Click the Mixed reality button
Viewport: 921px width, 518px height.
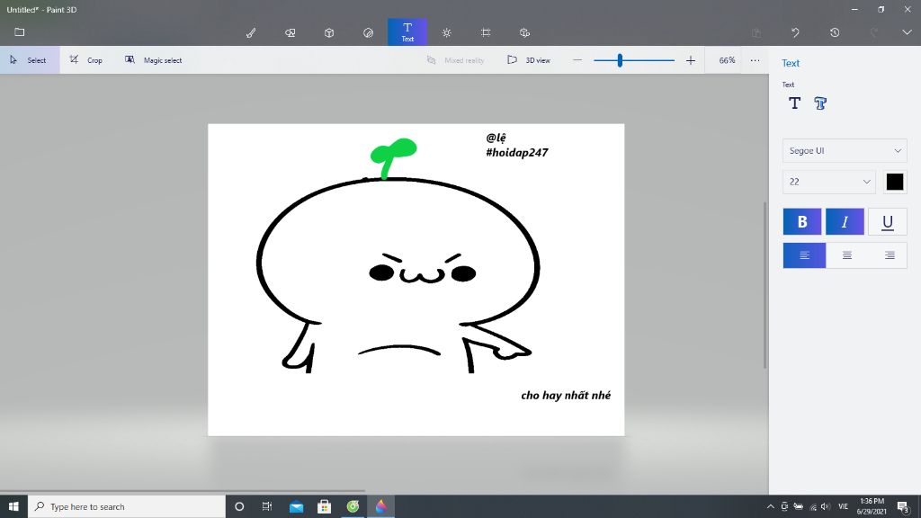[455, 60]
